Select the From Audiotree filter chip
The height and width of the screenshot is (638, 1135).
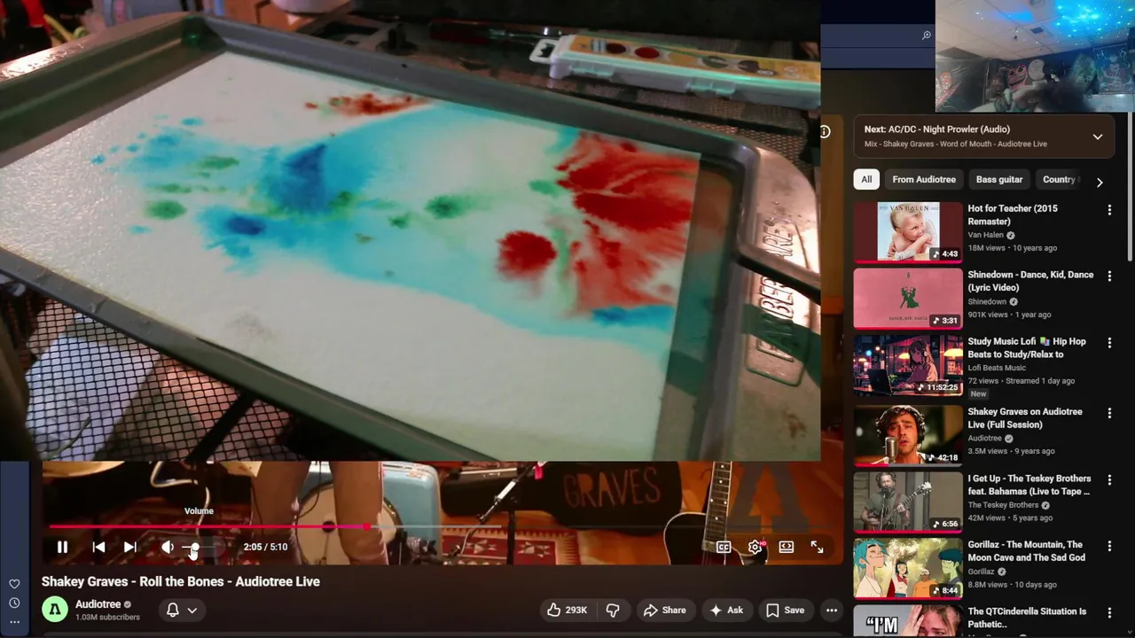pyautogui.click(x=924, y=179)
